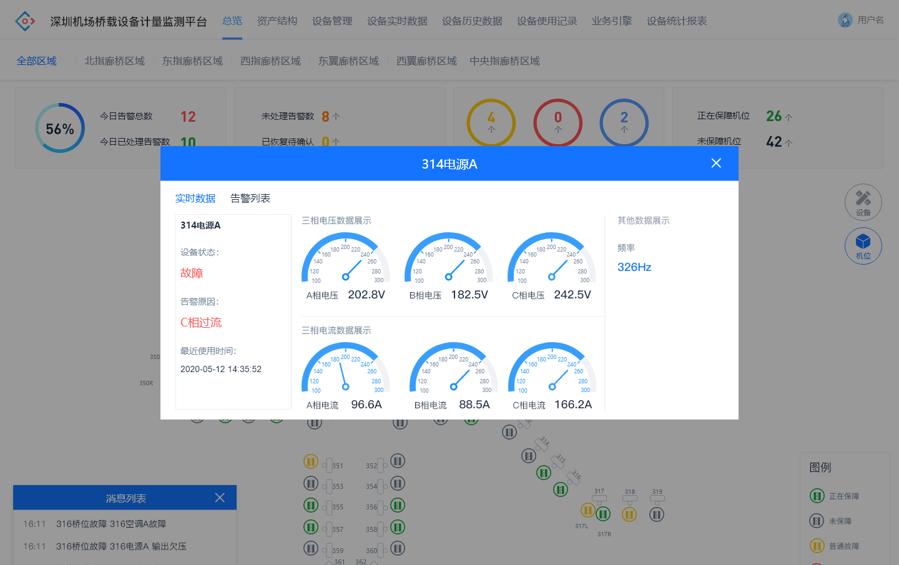Click the yellow gate icon under 318

click(x=629, y=514)
